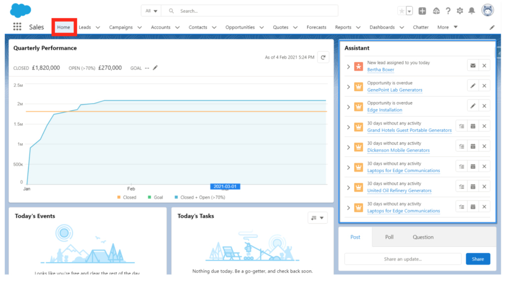This screenshot has height=282, width=505.
Task: Open the Edge Installation link
Action: coord(385,110)
